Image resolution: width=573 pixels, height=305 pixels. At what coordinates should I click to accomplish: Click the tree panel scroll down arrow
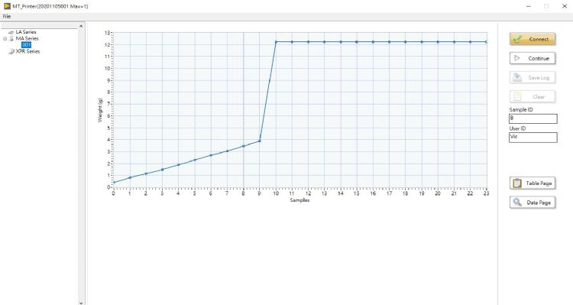[81, 303]
